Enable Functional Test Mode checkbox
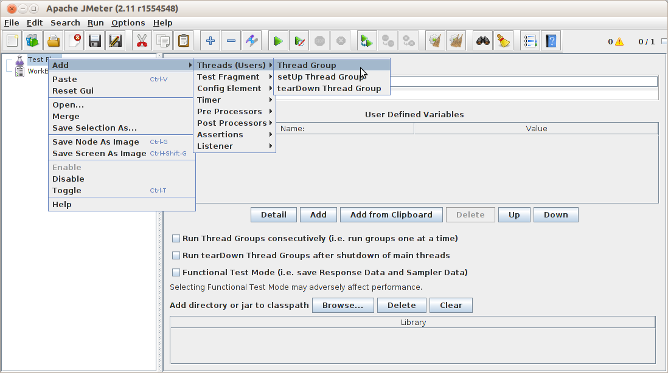Viewport: 668px width, 373px height. coord(176,273)
